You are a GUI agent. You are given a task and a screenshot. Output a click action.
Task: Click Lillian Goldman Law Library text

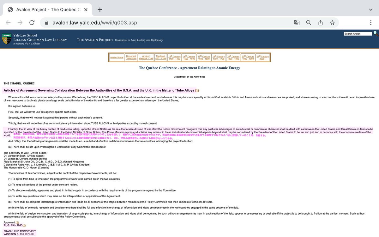[40, 40]
